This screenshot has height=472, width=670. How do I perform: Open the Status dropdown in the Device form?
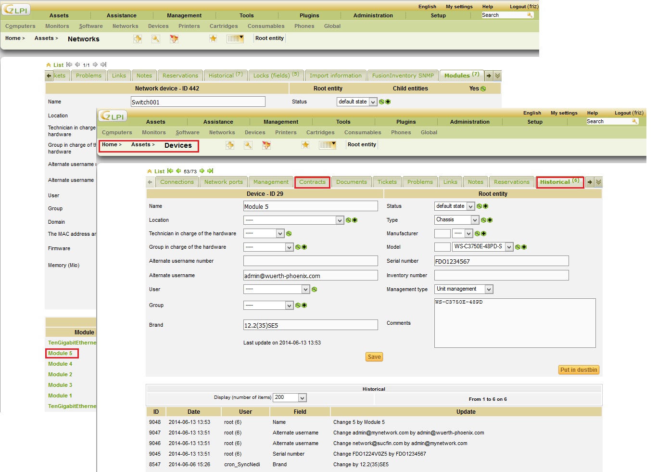[455, 206]
